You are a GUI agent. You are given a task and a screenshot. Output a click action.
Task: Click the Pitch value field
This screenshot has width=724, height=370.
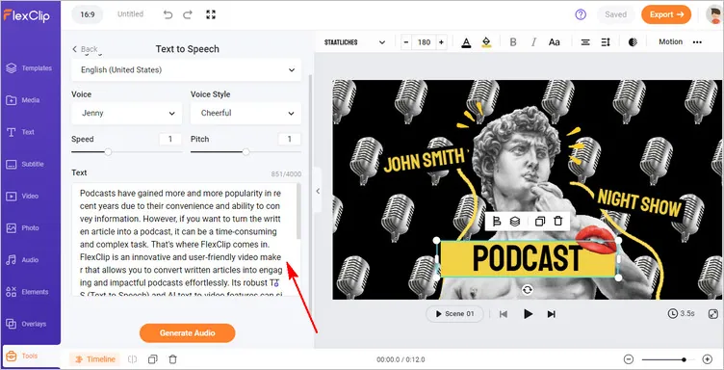pos(290,139)
